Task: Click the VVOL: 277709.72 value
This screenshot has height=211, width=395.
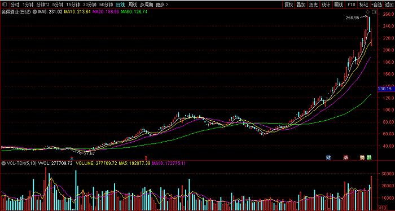Action: 56,163
